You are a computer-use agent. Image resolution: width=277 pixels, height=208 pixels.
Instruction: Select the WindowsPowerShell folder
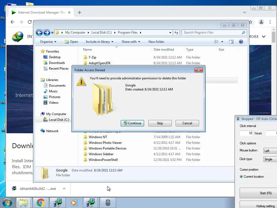pyautogui.click(x=103, y=160)
